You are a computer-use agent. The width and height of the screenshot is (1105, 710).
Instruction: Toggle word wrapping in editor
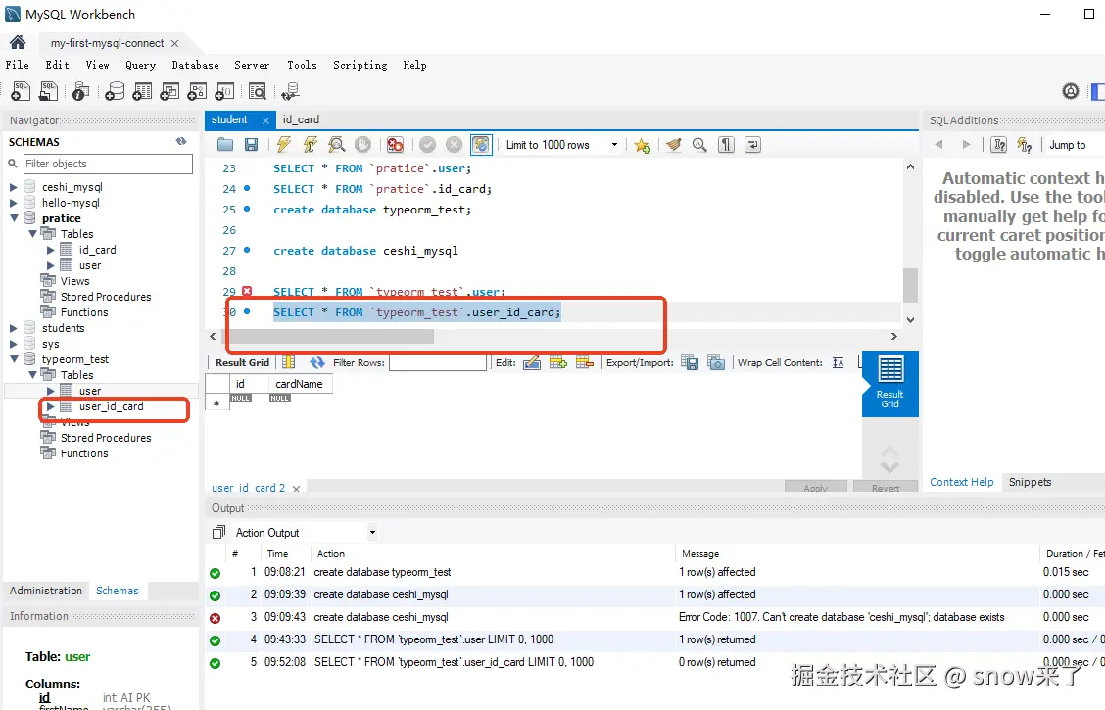click(752, 144)
